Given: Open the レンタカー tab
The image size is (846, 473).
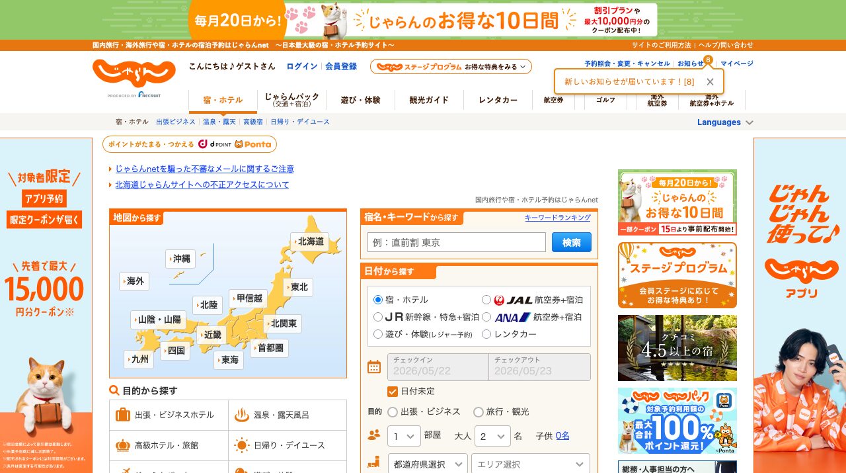Looking at the screenshot, I should pyautogui.click(x=498, y=100).
